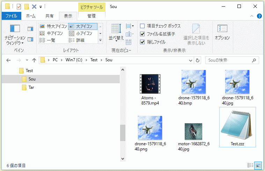Screen dimensions: 265x171
Task: Select the 表示 ribbon tab
Action: [x=68, y=16]
